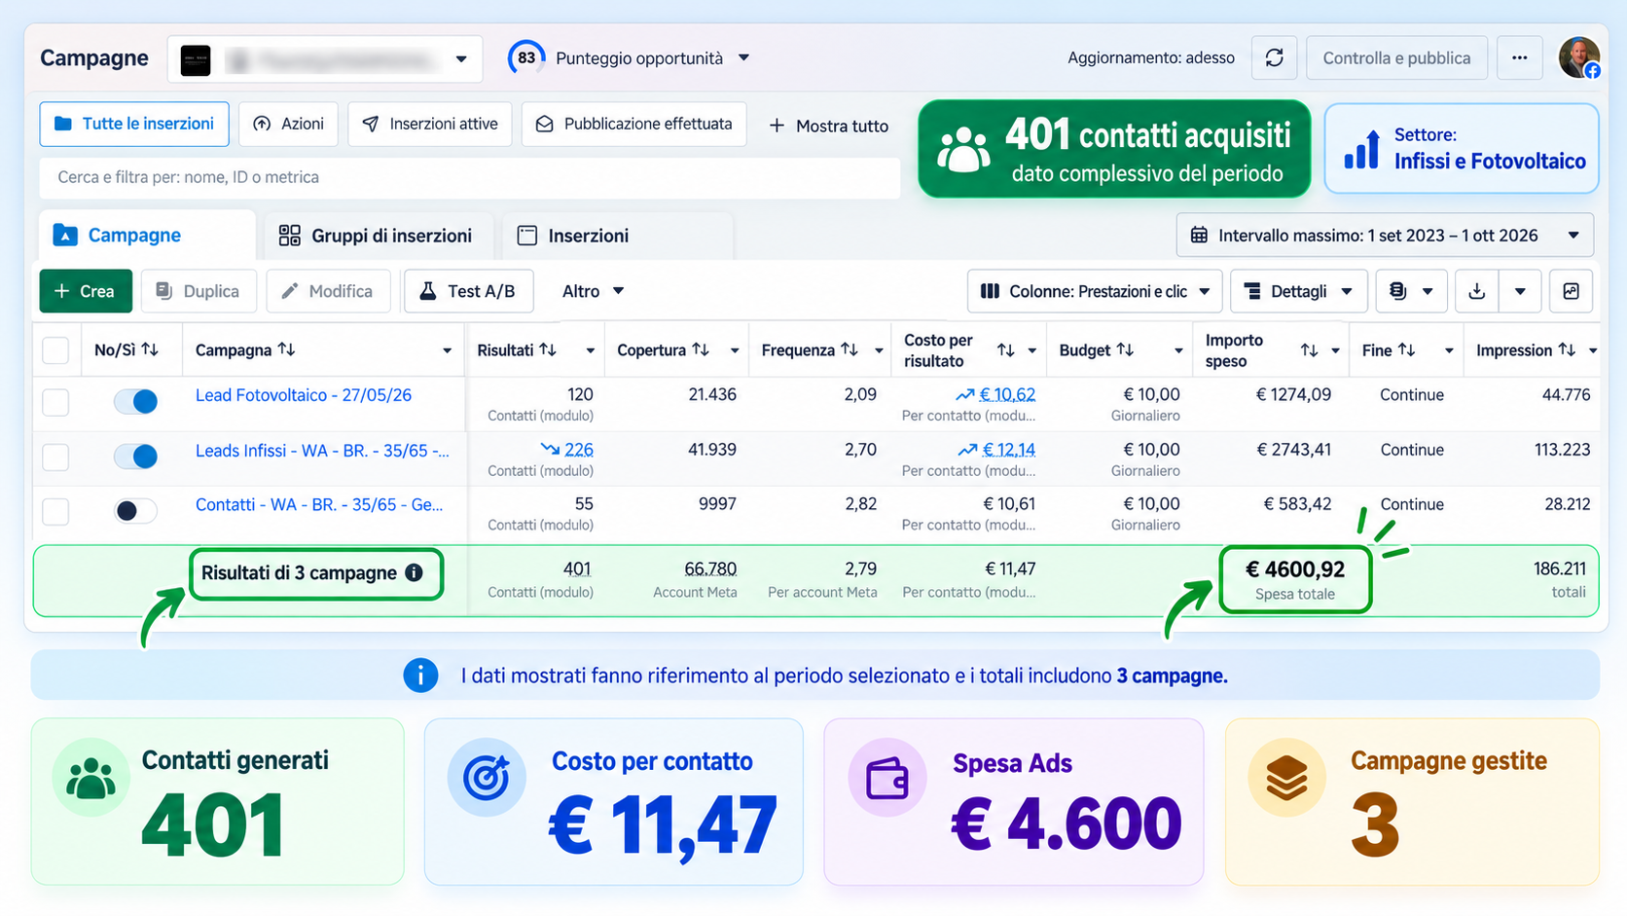Sort by Fine column arrows
This screenshot has width=1627, height=916.
(1406, 349)
